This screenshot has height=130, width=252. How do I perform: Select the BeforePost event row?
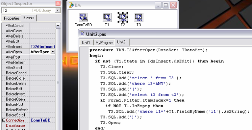click(x=28, y=104)
